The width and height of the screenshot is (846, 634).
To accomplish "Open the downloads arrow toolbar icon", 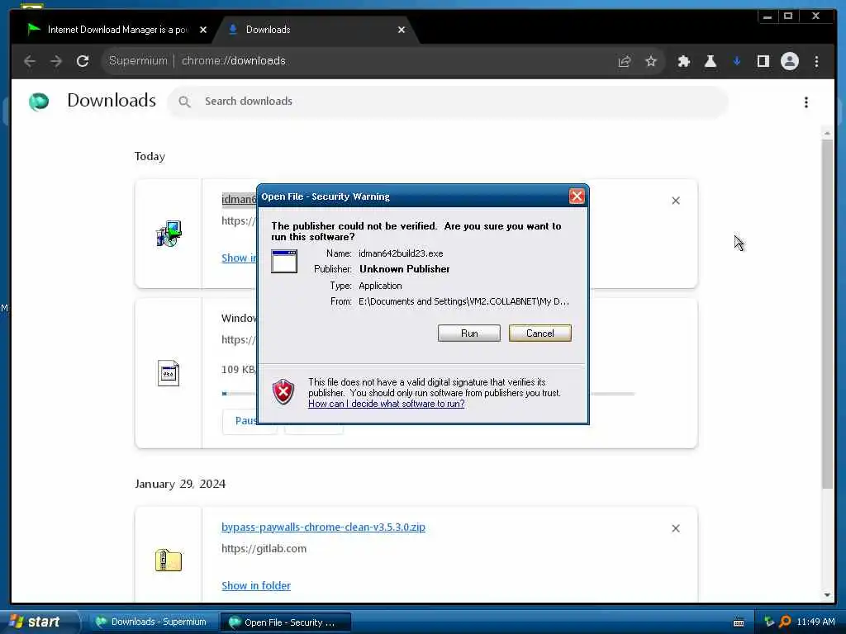I will 736,61.
